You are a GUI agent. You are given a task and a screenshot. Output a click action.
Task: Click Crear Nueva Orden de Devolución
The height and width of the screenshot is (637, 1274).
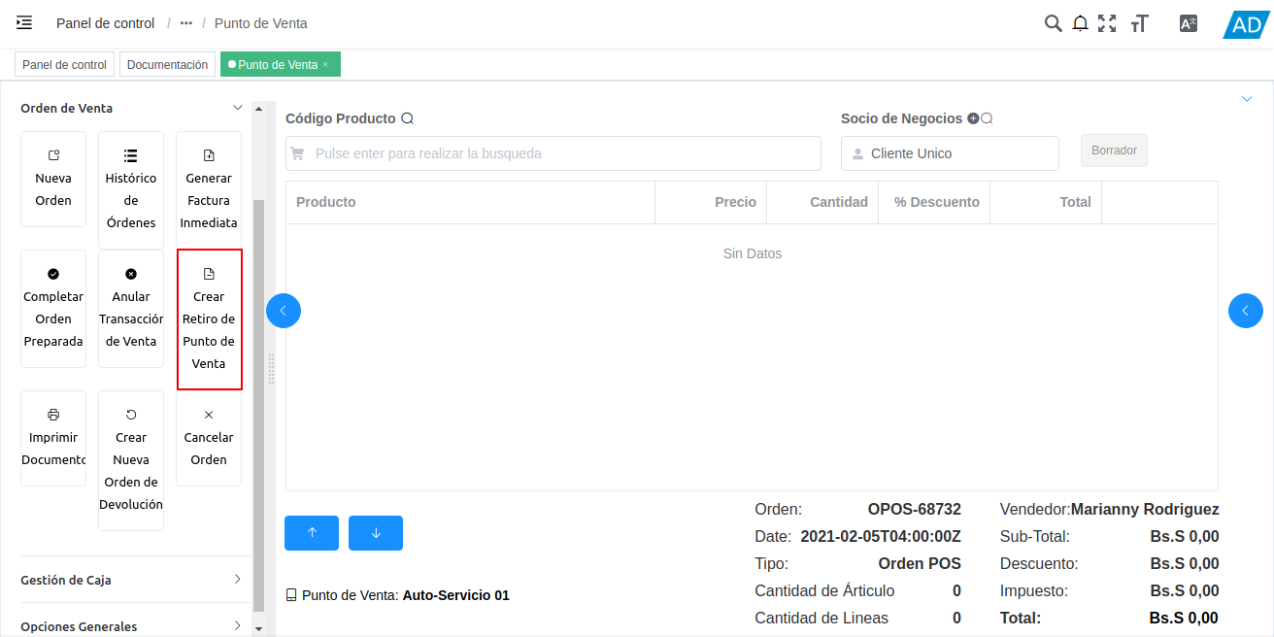tap(131, 459)
